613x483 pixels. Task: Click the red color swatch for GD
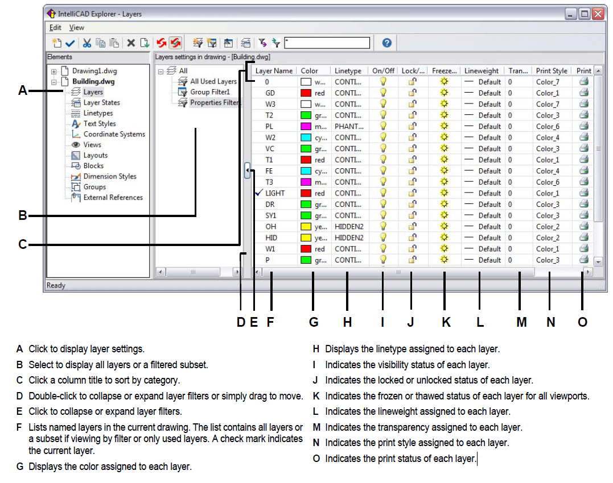pyautogui.click(x=306, y=93)
